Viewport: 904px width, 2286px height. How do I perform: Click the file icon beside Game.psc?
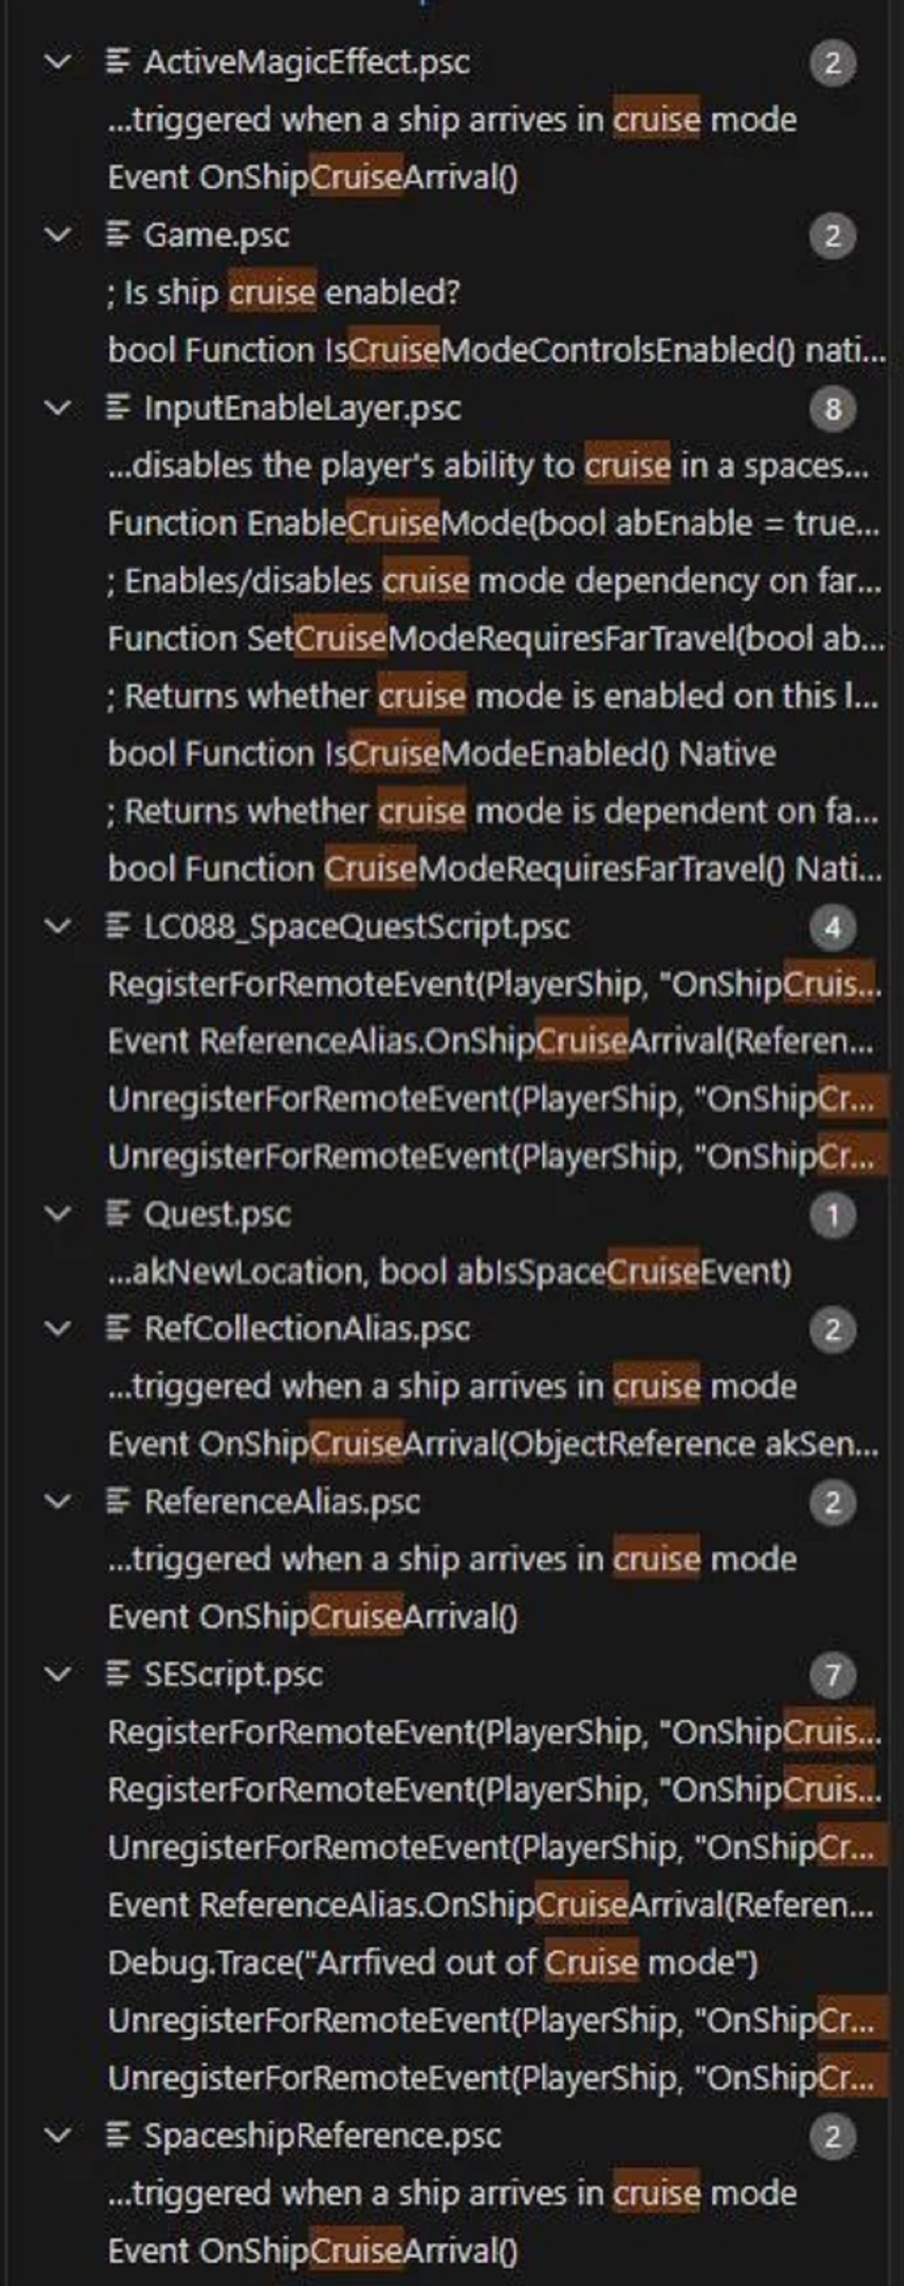[116, 235]
